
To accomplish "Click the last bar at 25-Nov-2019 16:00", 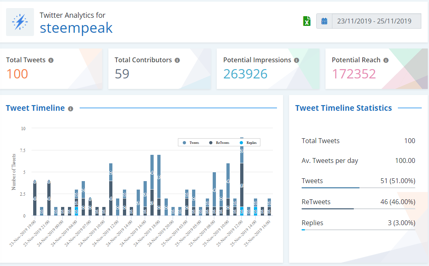I will 269,207.
